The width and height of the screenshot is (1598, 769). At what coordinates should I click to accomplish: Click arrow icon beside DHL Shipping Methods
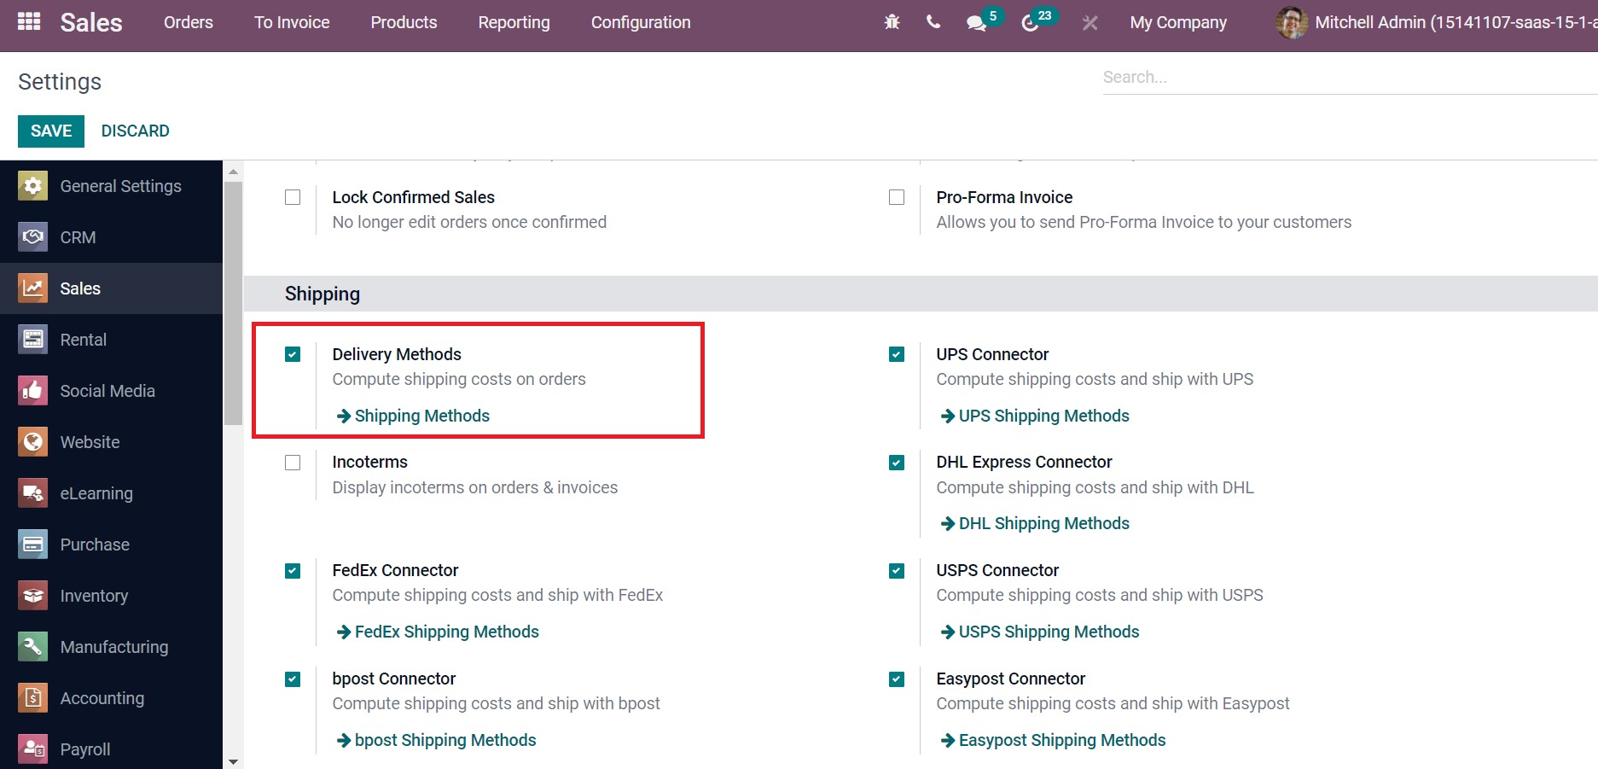(x=948, y=523)
